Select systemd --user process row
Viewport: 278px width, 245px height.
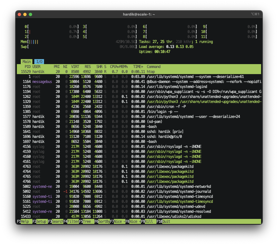tap(139, 117)
